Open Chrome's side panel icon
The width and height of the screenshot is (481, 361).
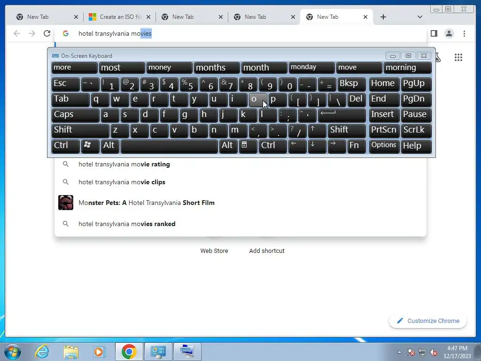[x=434, y=33]
